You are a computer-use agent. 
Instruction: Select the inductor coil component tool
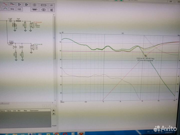point(34,10)
